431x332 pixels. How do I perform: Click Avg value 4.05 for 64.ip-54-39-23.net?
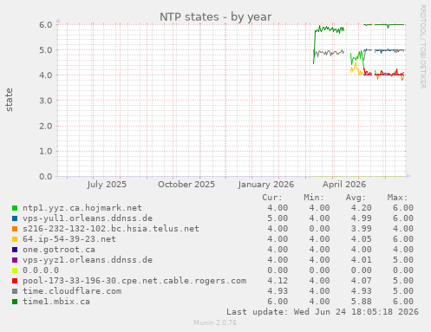(362, 239)
